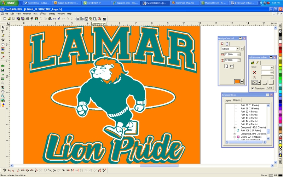
Task: Click the Undo arrow icon
Action: pyautogui.click(x=54, y=19)
